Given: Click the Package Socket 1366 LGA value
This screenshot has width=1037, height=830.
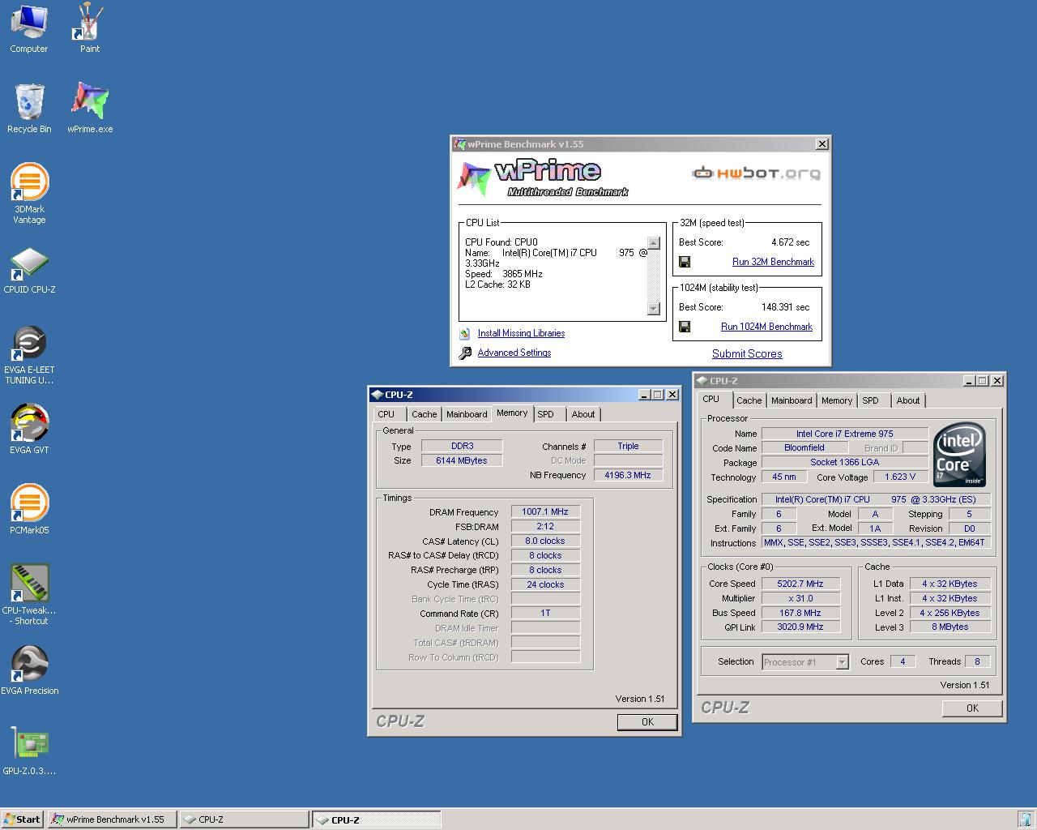Looking at the screenshot, I should pyautogui.click(x=844, y=463).
